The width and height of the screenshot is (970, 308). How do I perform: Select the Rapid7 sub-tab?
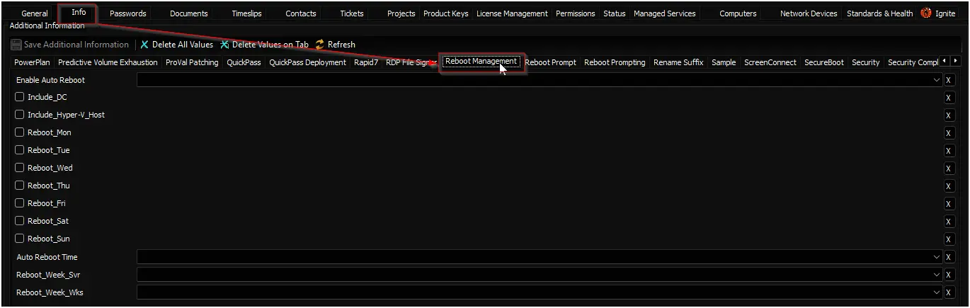click(366, 62)
